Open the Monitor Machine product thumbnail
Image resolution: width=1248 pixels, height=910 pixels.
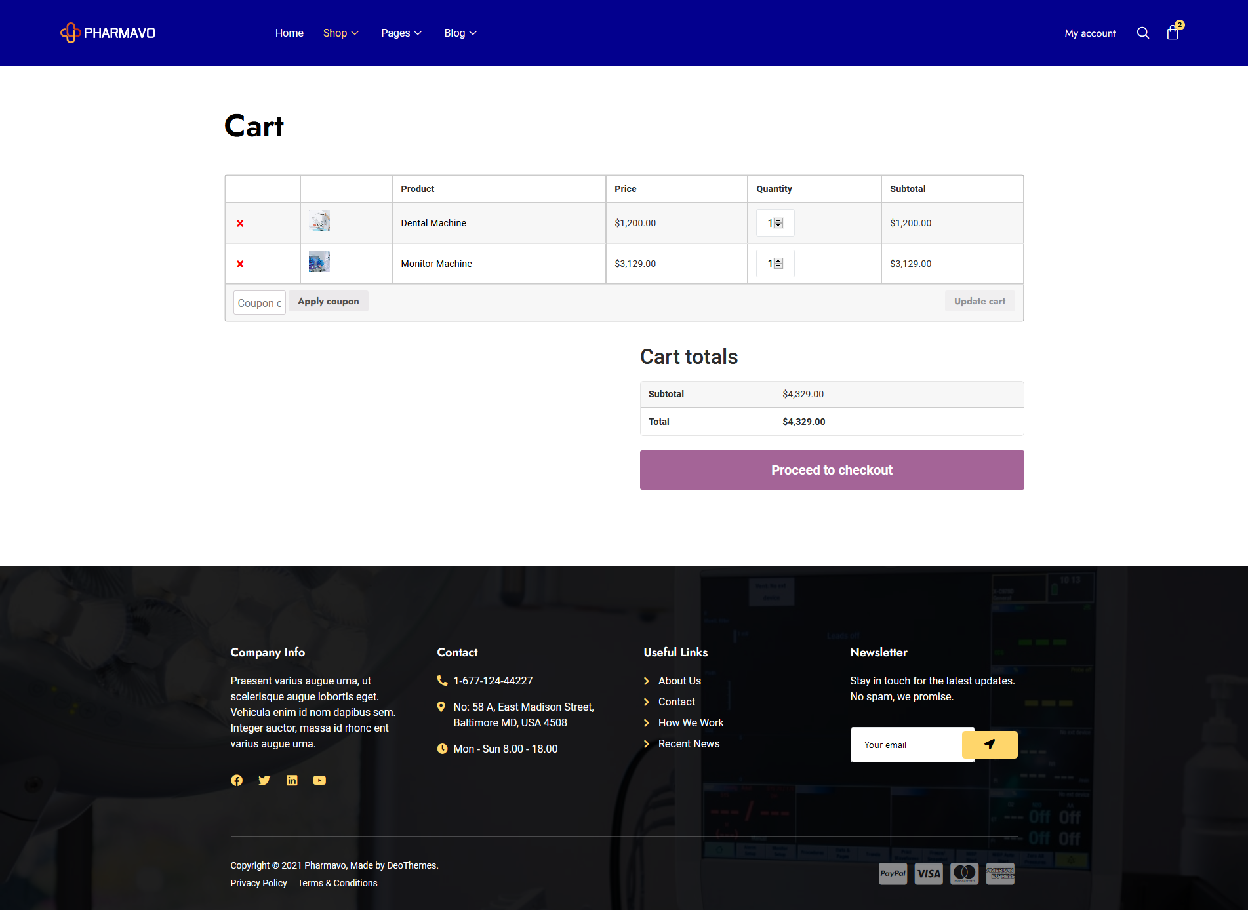319,262
